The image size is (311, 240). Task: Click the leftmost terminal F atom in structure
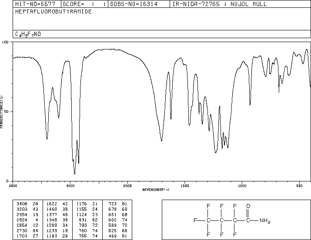click(x=195, y=220)
